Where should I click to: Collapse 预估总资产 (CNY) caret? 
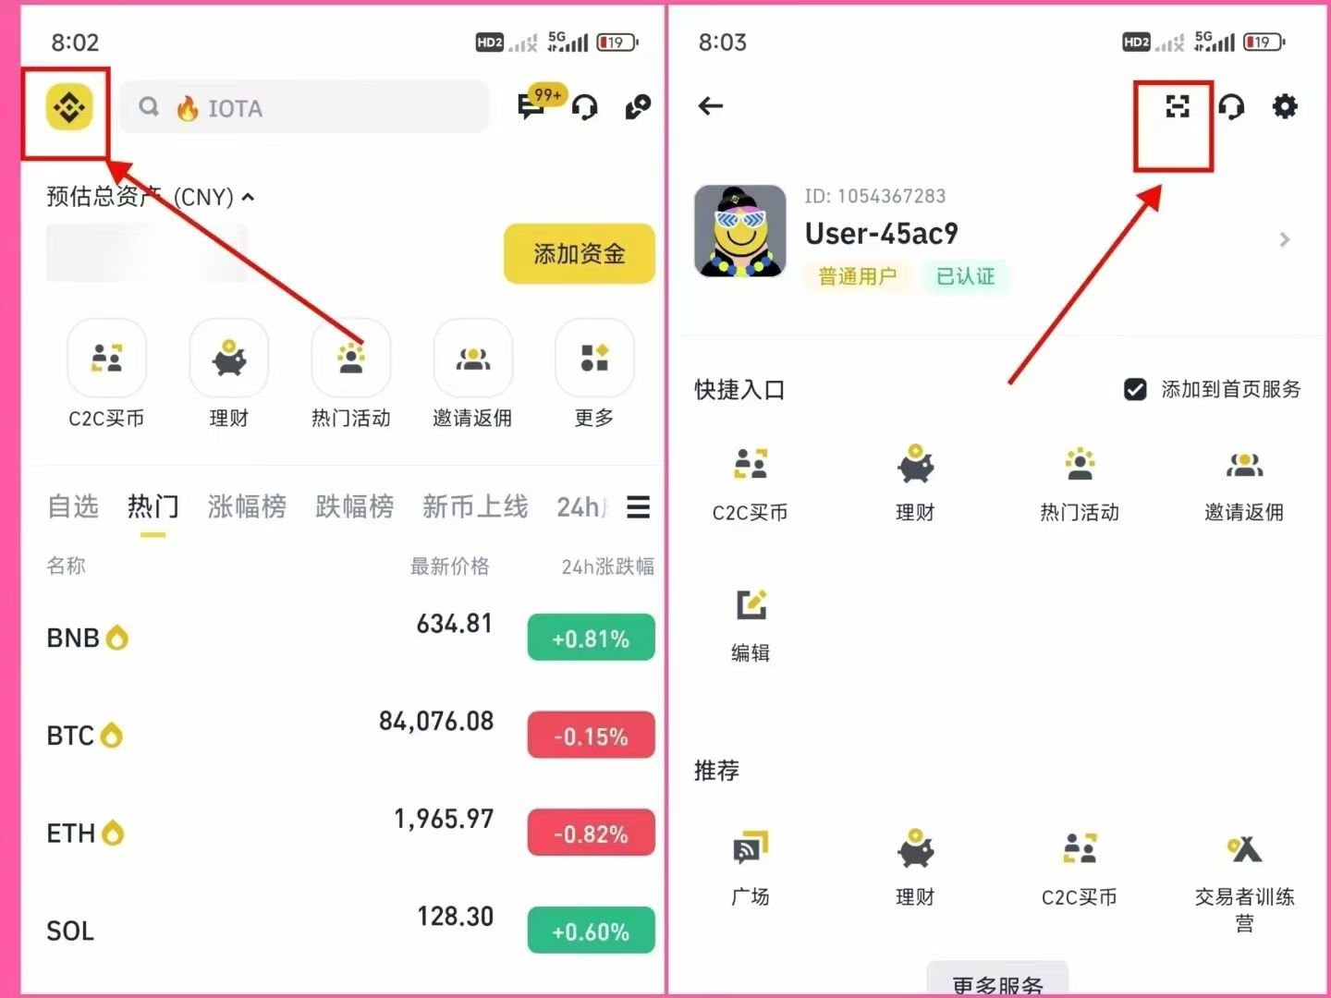point(248,197)
